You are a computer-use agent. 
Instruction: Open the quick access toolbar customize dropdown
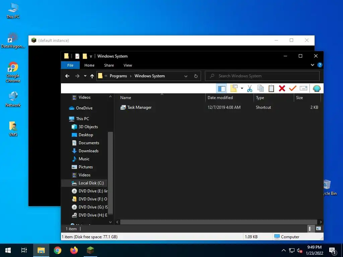pyautogui.click(x=91, y=56)
